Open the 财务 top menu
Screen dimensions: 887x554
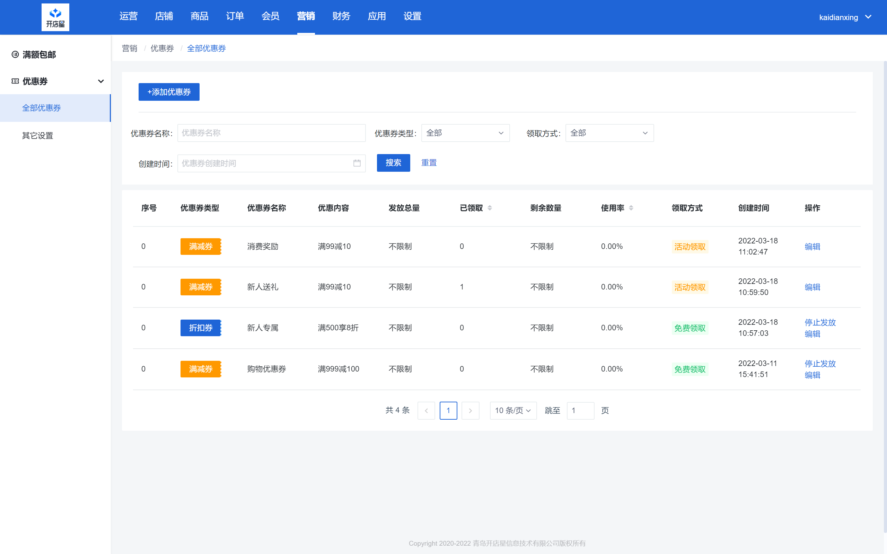click(341, 16)
